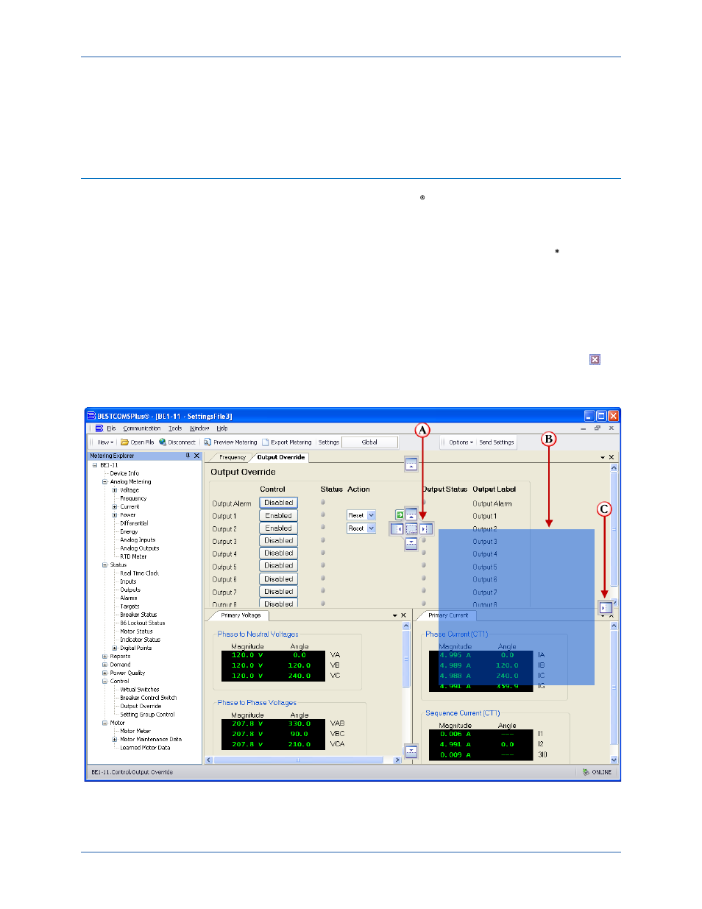The image size is (702, 909).
Task: Open Output 2 Action Reset dropdown
Action: [x=372, y=528]
